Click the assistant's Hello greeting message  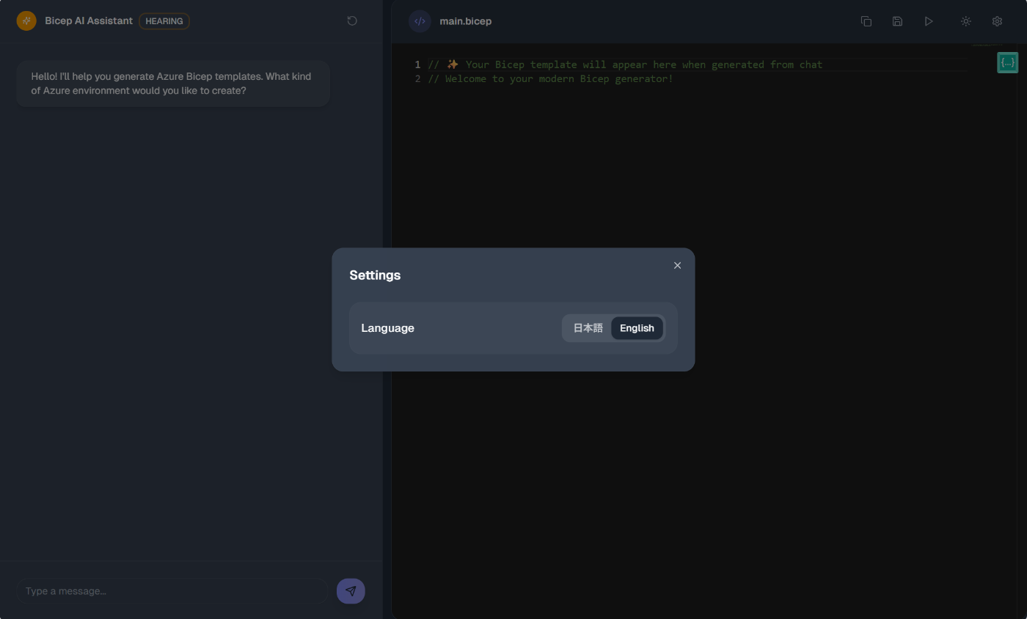tap(172, 84)
